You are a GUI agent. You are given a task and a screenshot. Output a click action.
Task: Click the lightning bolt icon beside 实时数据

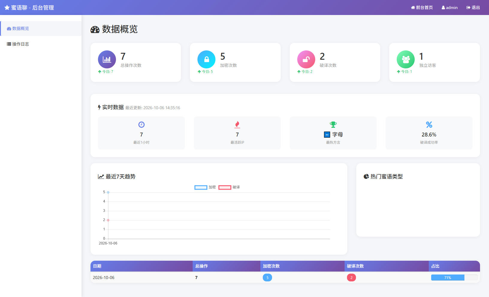click(99, 107)
